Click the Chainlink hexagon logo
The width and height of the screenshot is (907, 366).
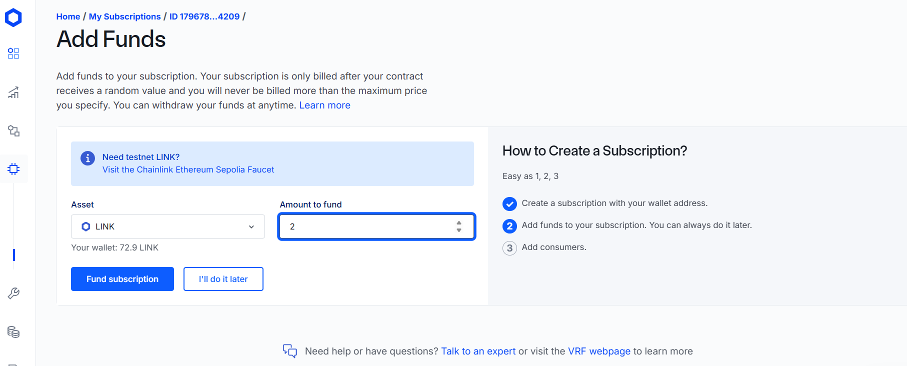(x=13, y=17)
